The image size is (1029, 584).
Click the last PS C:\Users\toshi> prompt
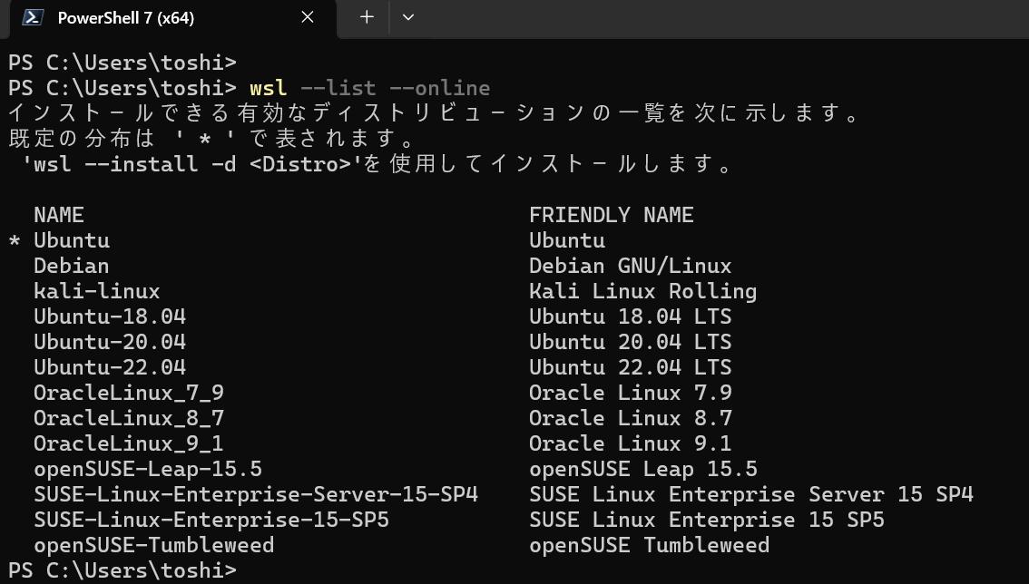tap(122, 570)
